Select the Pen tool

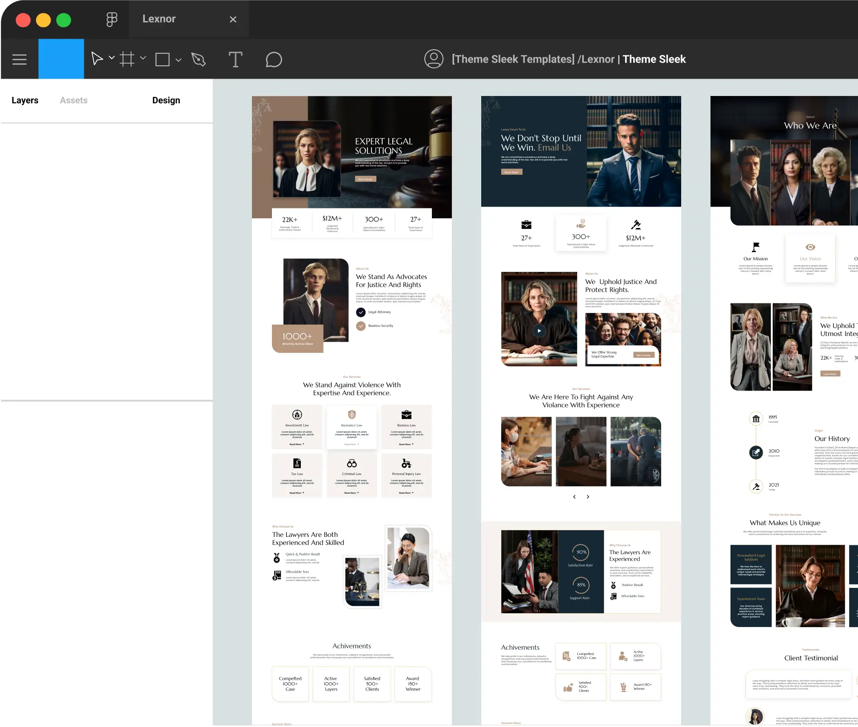[198, 59]
